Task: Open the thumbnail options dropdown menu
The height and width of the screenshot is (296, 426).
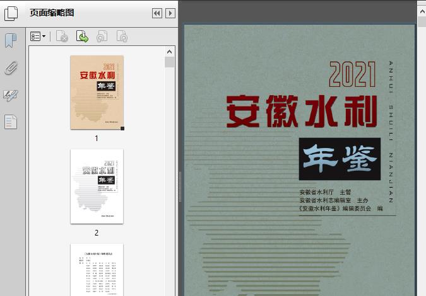Action: pos(38,37)
